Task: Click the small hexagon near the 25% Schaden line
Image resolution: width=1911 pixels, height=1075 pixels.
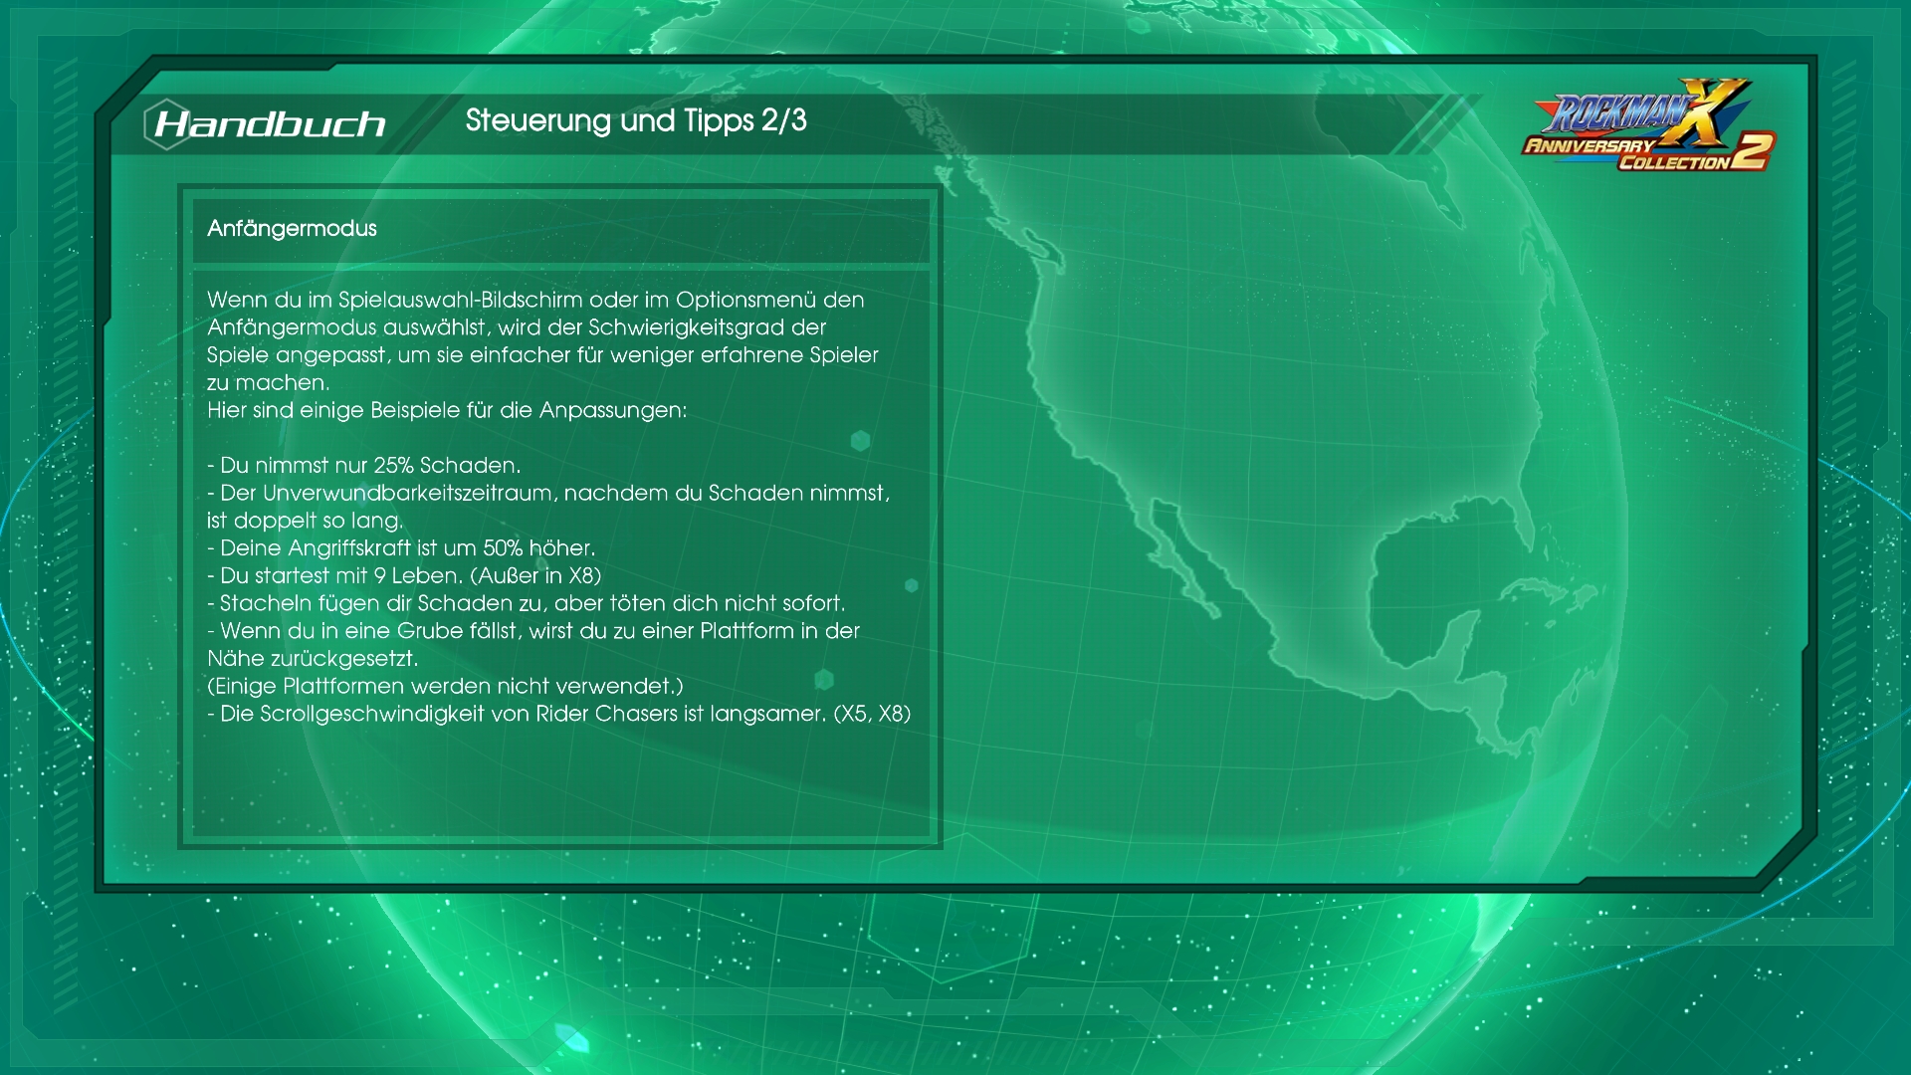Action: click(x=861, y=441)
